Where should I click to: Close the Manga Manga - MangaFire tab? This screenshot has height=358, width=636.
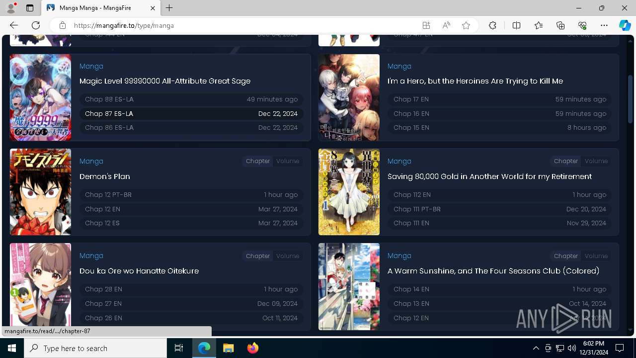[153, 8]
